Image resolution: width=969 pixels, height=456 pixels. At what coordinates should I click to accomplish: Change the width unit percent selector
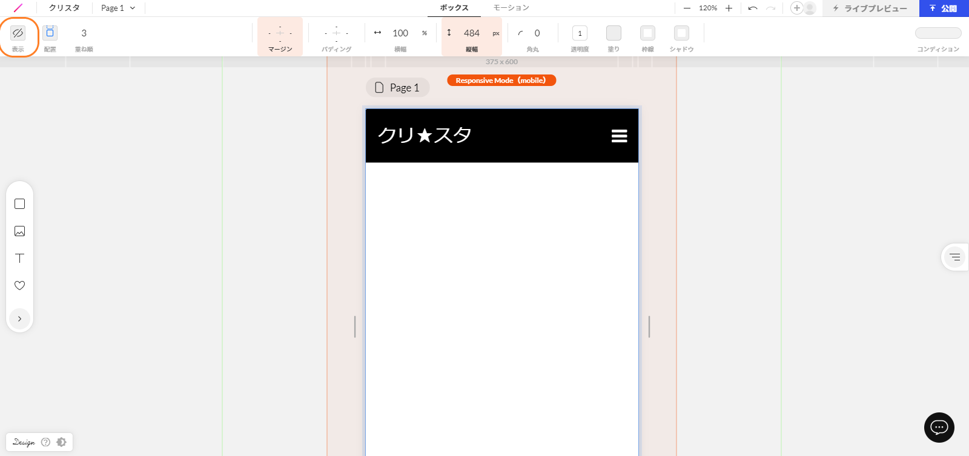[x=425, y=33]
